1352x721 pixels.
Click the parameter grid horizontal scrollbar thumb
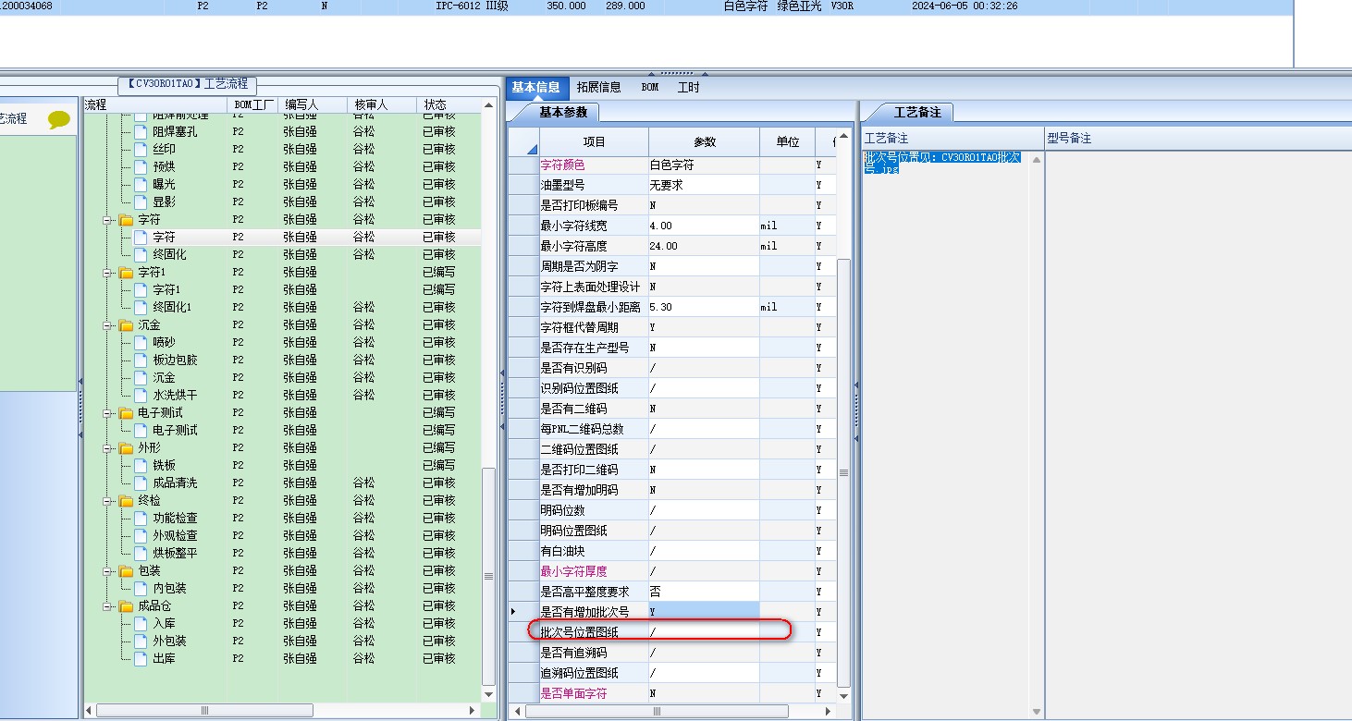coord(657,711)
